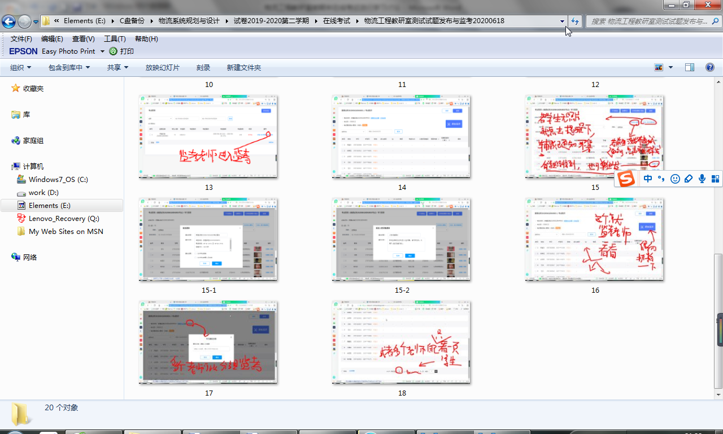Click the EPSON 打印 button
The width and height of the screenshot is (723, 434).
pyautogui.click(x=121, y=51)
